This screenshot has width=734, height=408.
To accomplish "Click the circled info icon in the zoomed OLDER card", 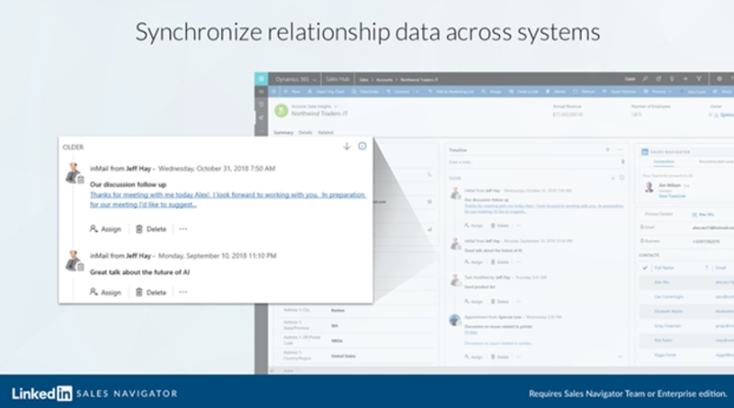I will click(x=362, y=146).
